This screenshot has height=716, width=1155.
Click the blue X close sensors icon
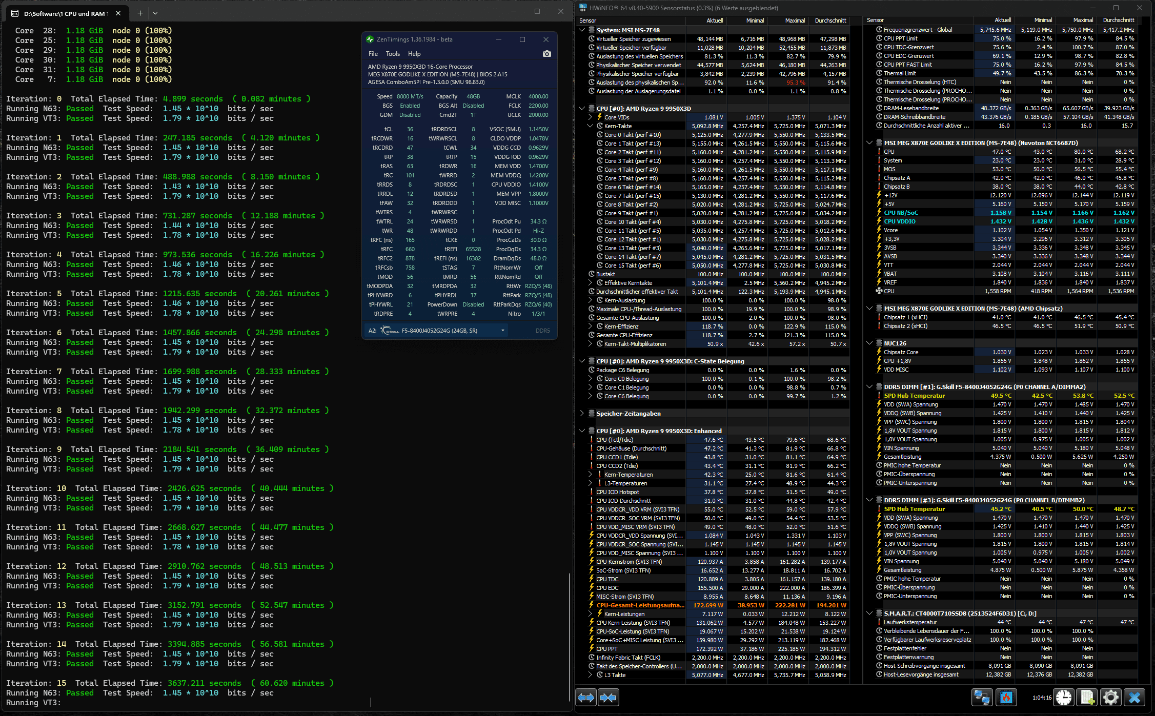tap(1134, 698)
